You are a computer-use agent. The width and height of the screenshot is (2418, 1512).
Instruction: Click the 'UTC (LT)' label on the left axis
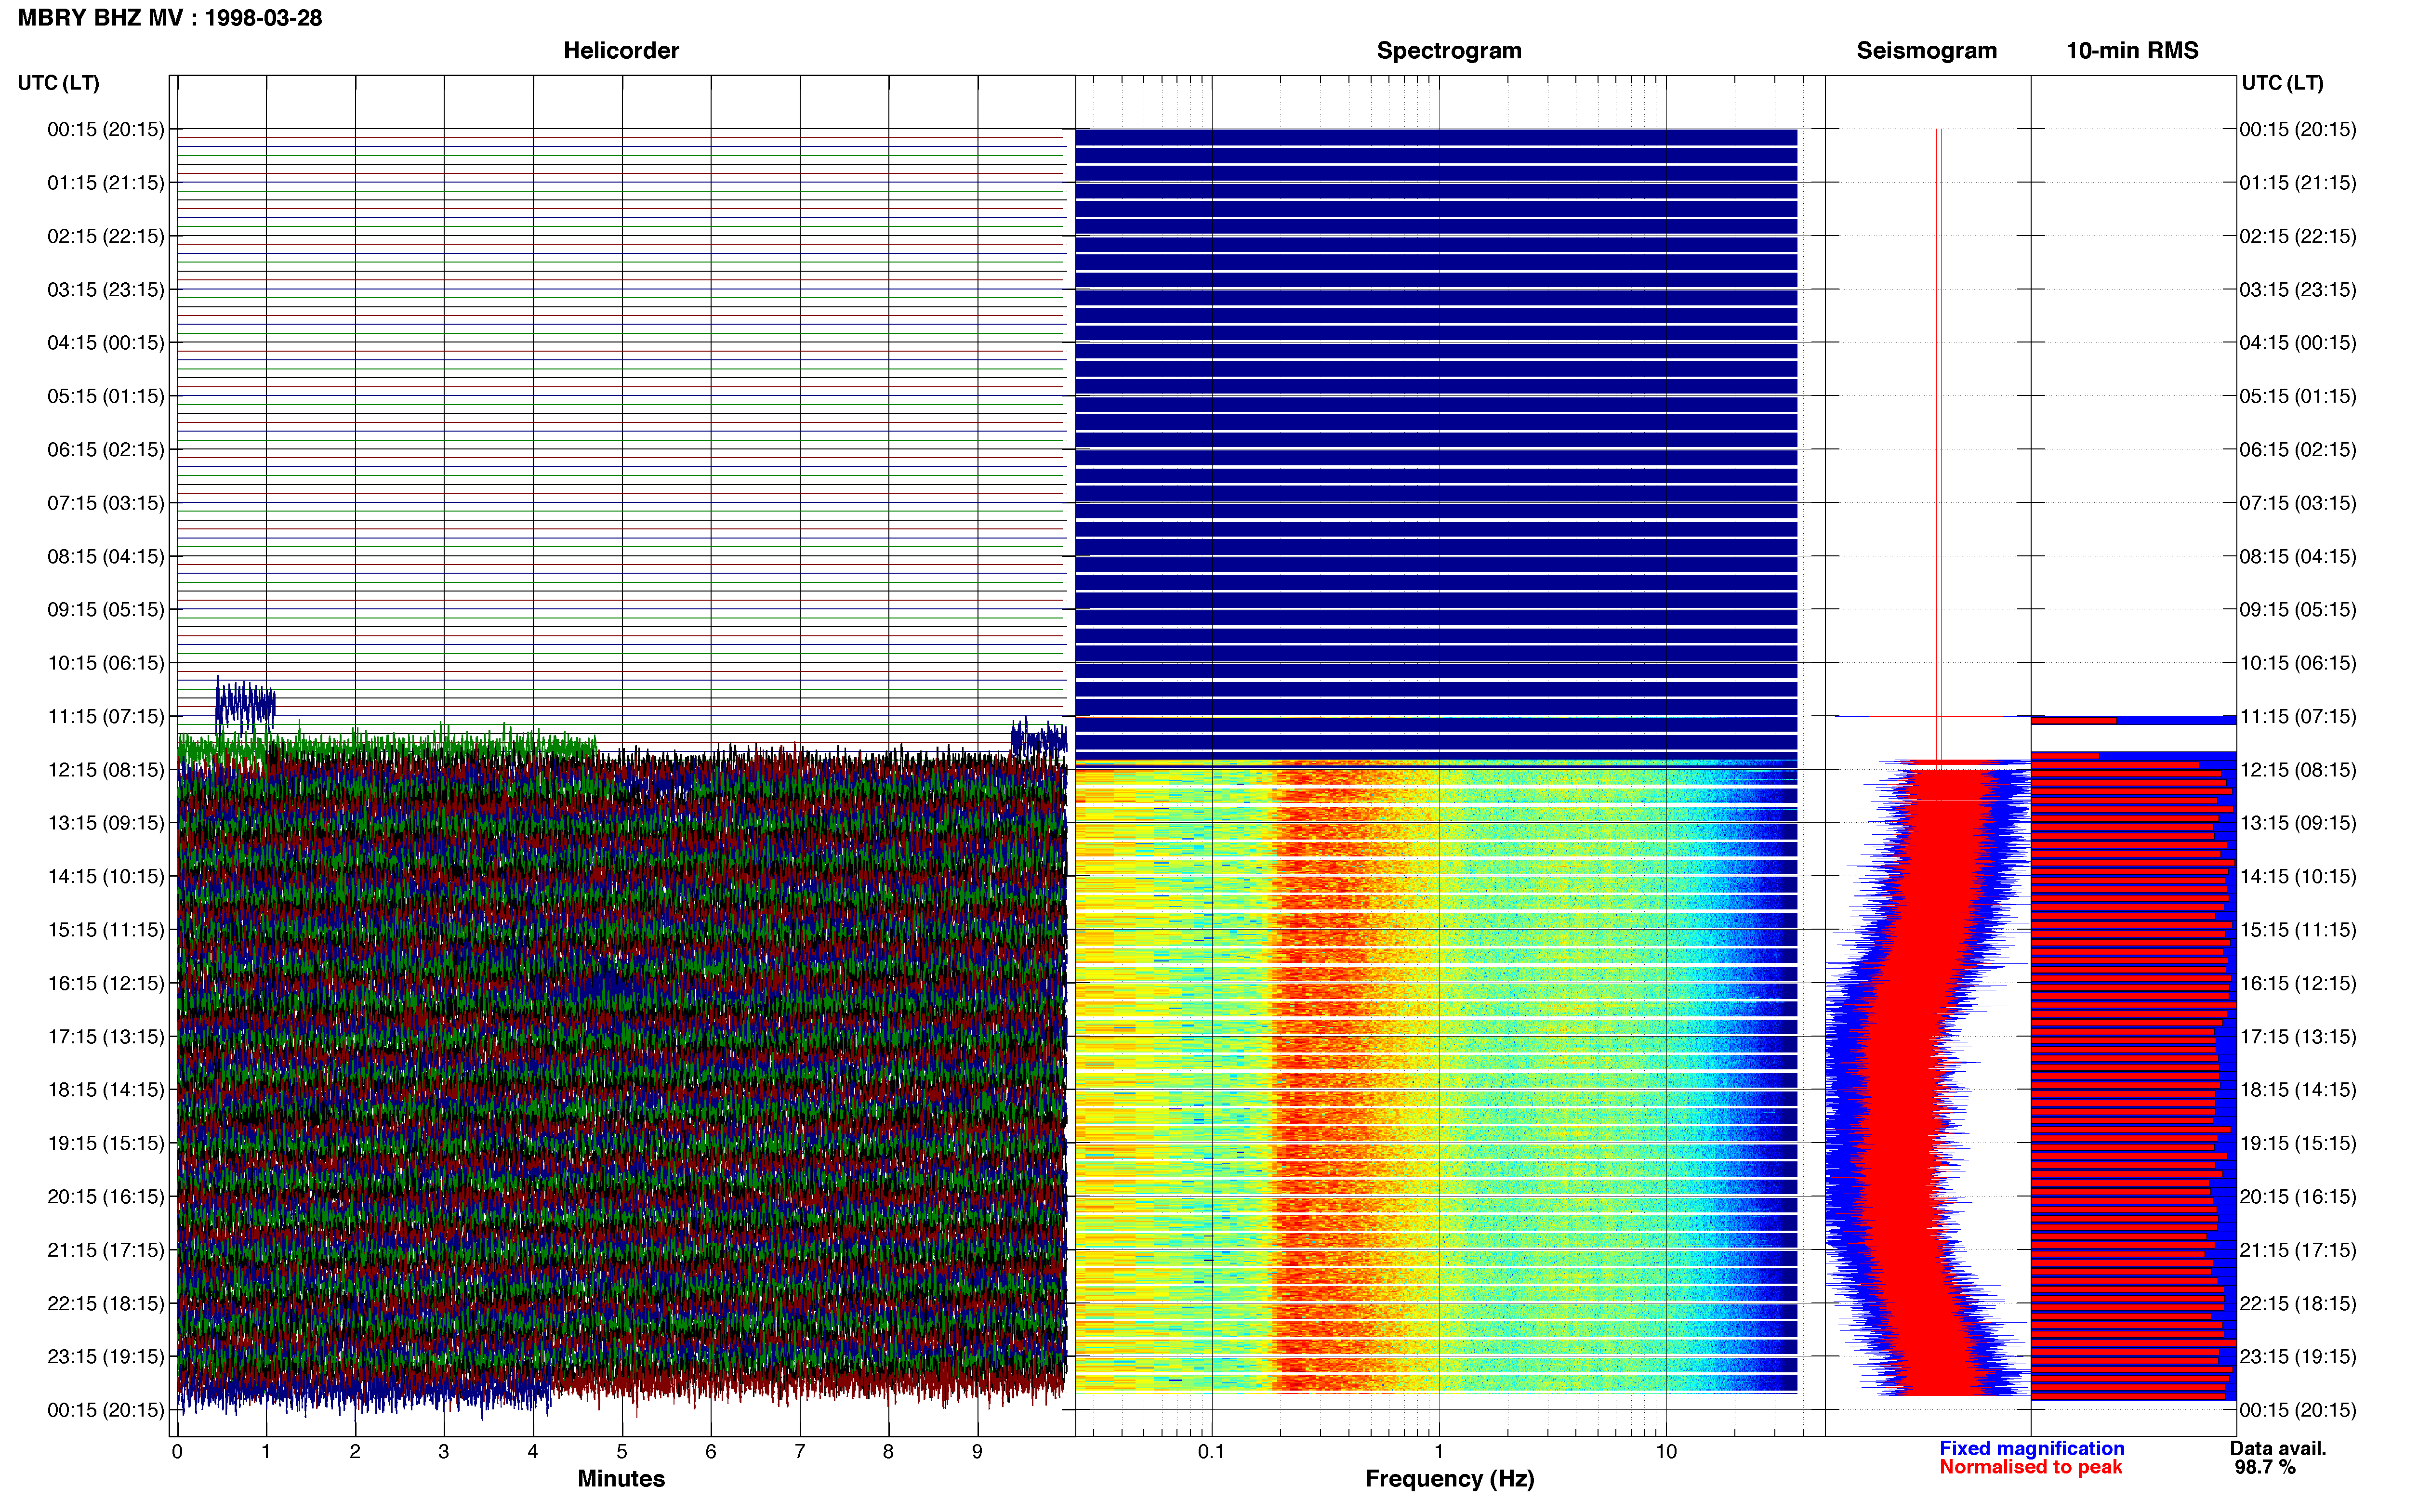coord(59,83)
